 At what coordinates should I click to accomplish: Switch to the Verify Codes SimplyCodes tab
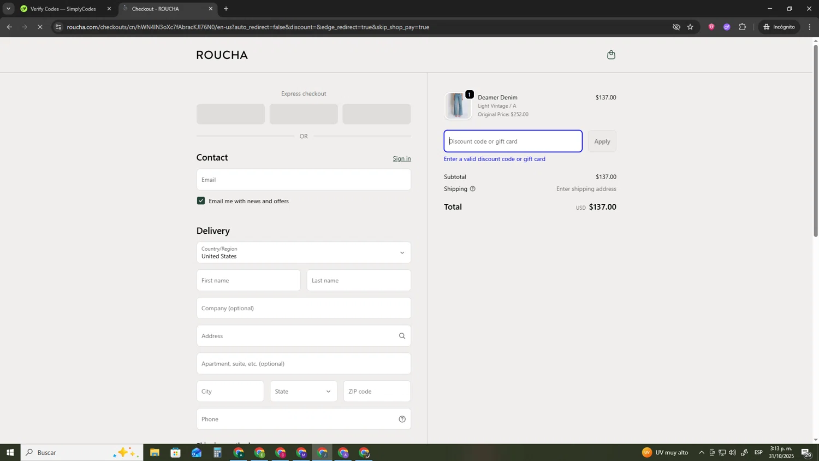point(63,9)
